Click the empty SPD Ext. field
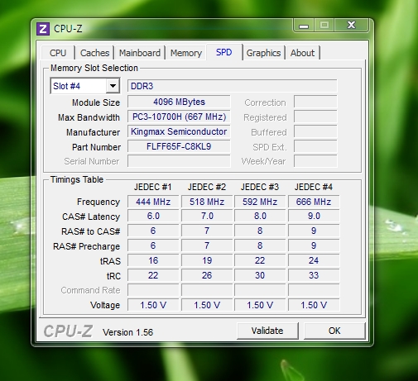 pos(315,146)
